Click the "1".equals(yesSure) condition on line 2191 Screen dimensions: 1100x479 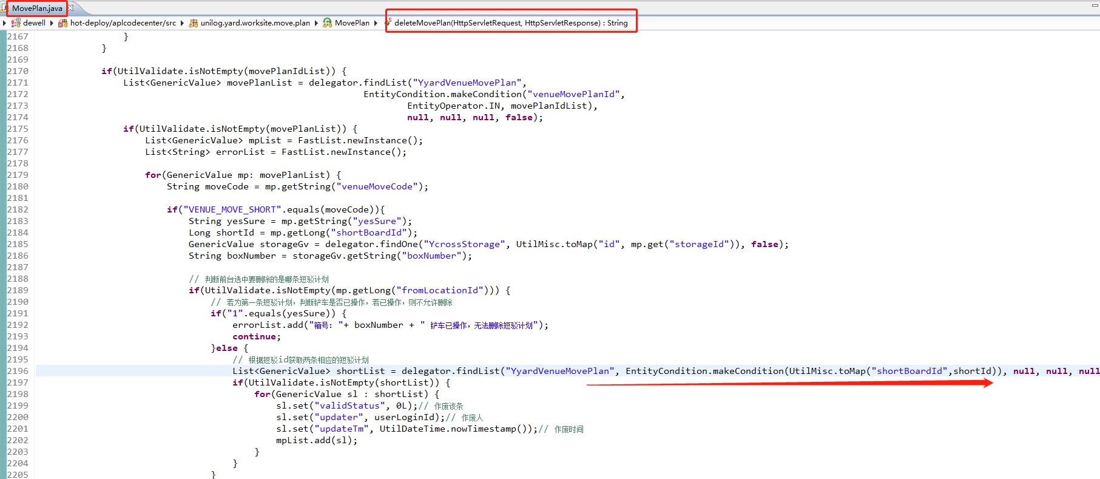click(278, 313)
